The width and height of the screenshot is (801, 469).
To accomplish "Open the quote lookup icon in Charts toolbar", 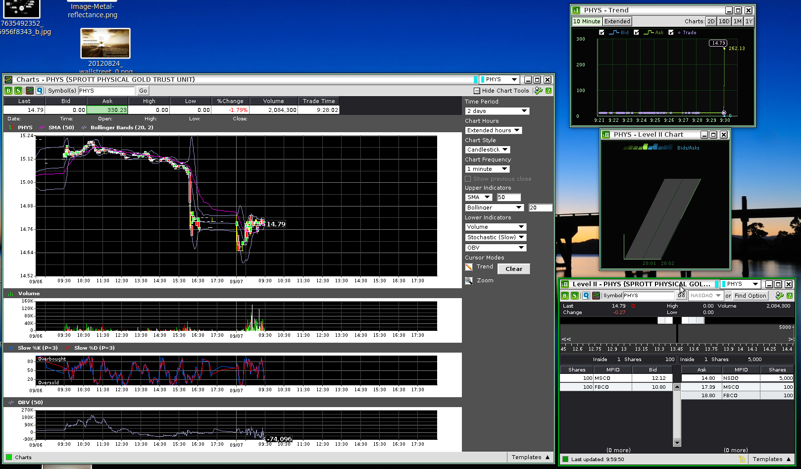I will click(40, 91).
